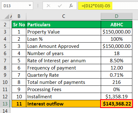Image resolution: width=138 pixels, height=113 pixels.
Task: Click the formula bar resize dots handle
Action: click(x=38, y=6)
